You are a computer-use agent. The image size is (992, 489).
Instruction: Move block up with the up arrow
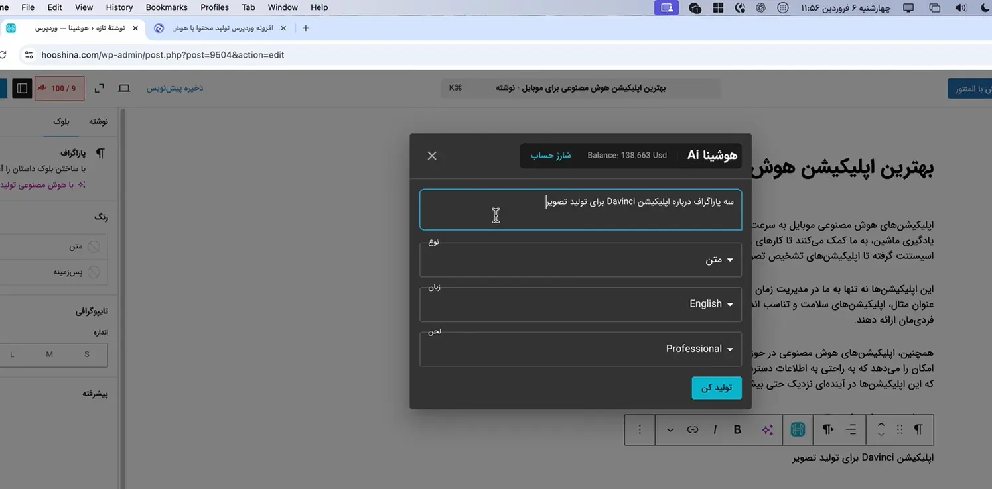pos(881,425)
